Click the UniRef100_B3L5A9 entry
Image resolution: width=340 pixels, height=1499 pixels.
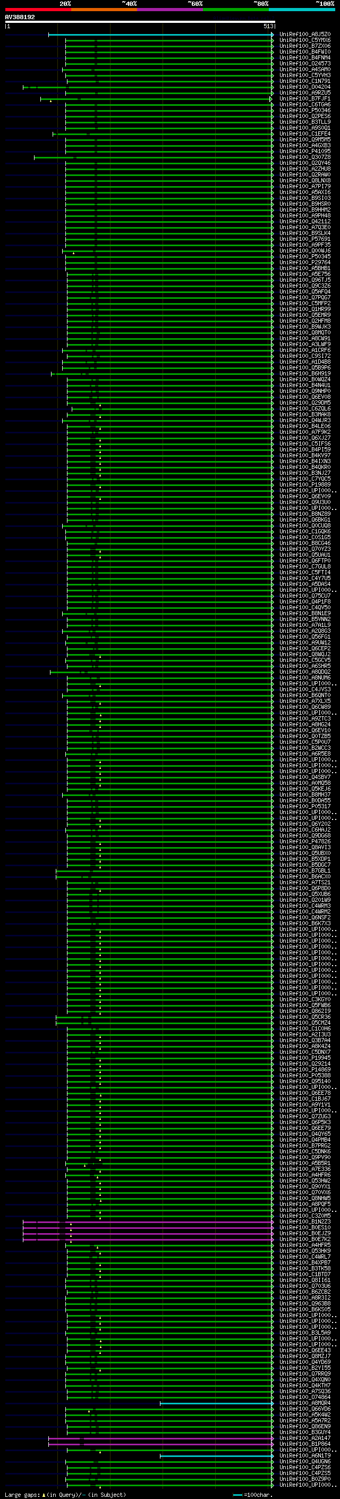(305, 1333)
